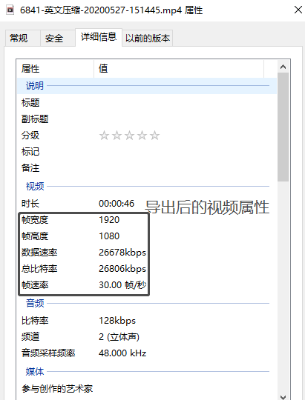Image resolution: width=305 pixels, height=400 pixels.
Task: Close the properties dialog
Action: 298,10
